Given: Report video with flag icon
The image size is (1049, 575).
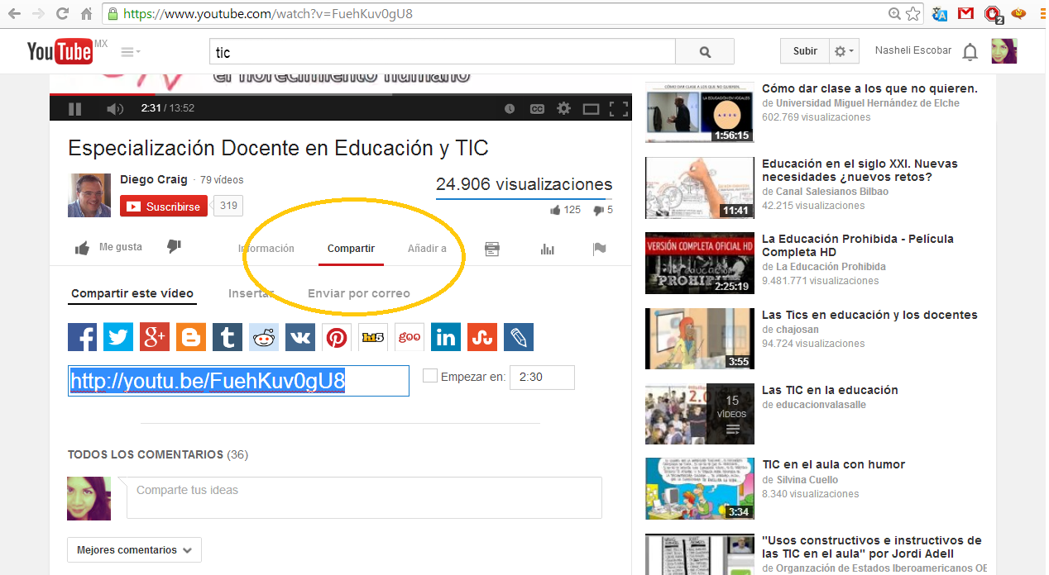Looking at the screenshot, I should [600, 249].
